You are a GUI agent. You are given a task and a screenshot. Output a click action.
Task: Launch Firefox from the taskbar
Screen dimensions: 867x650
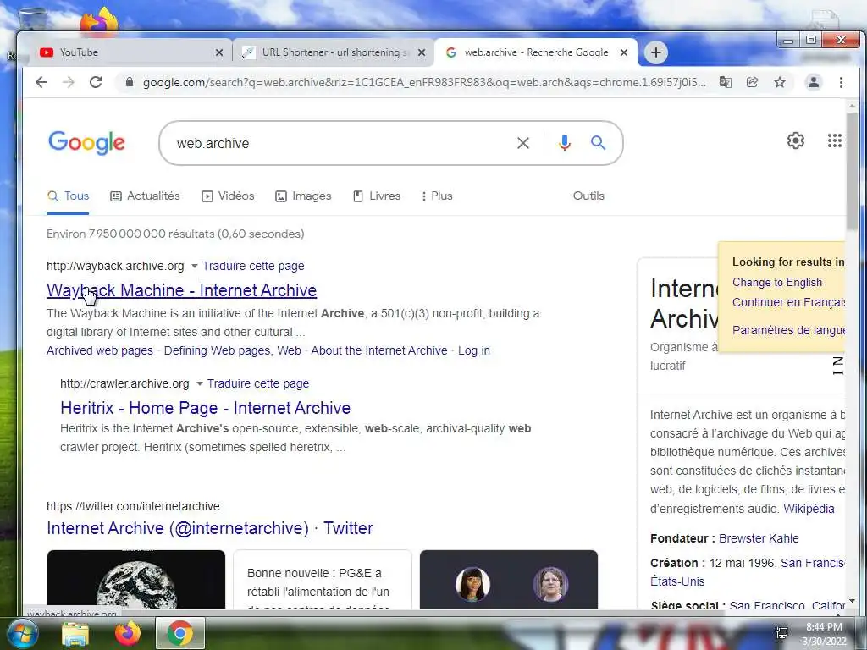127,633
